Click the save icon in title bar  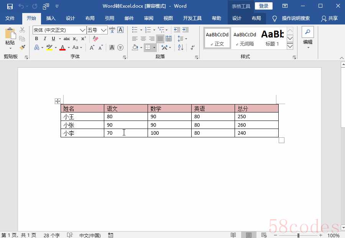[10, 6]
